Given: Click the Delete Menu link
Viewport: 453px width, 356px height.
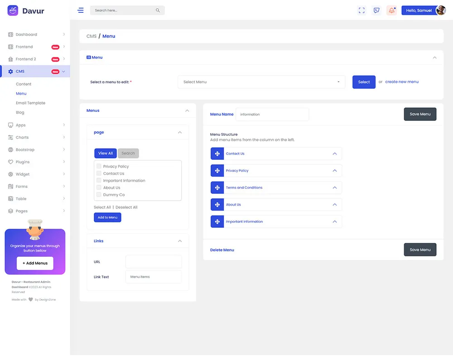Looking at the screenshot, I should tap(222, 250).
